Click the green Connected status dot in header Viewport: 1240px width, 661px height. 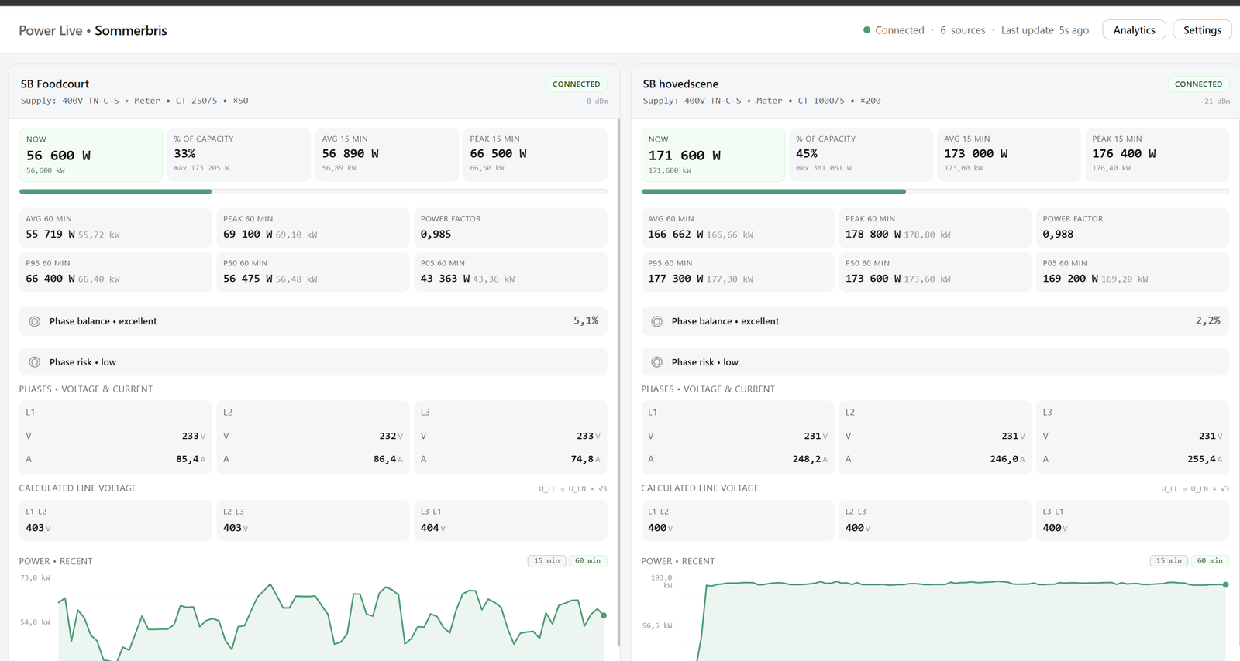866,30
